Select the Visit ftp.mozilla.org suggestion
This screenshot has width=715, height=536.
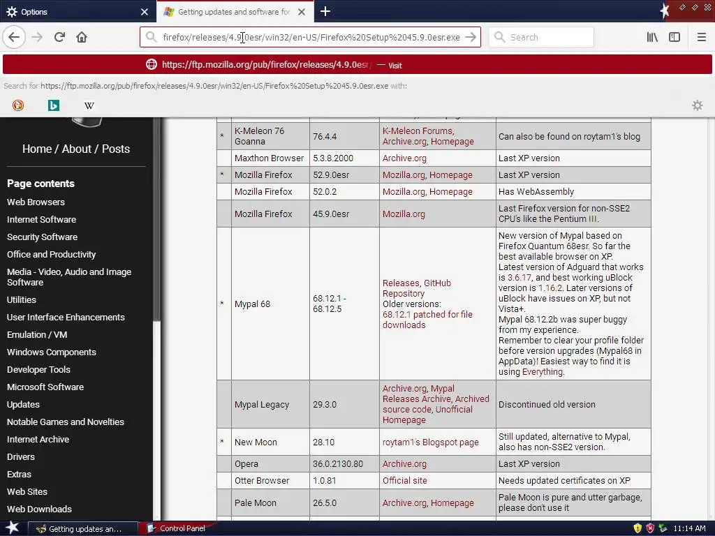coord(357,65)
